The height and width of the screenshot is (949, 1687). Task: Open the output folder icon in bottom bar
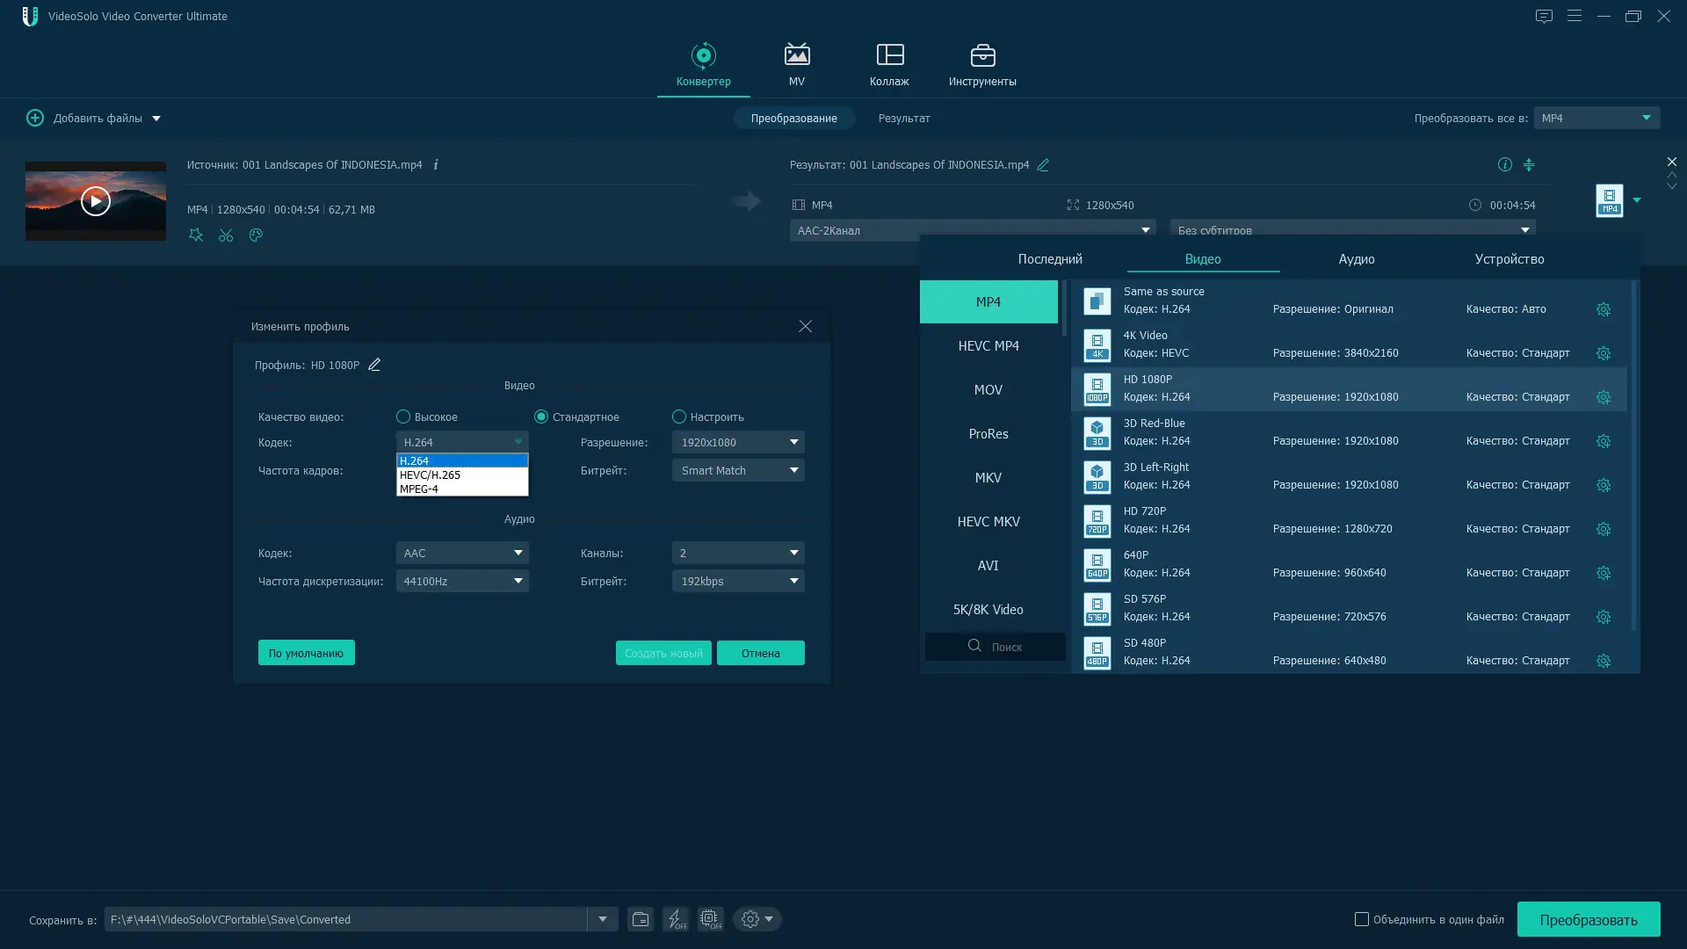coord(641,919)
